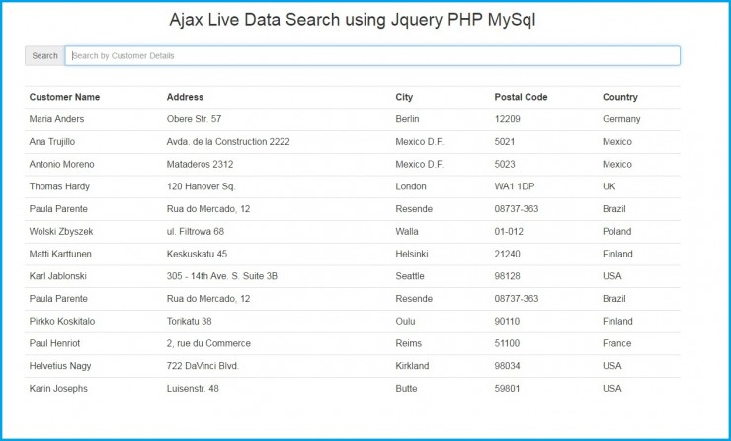The height and width of the screenshot is (441, 731).
Task: Click the Berlin city cell
Action: 407,119
